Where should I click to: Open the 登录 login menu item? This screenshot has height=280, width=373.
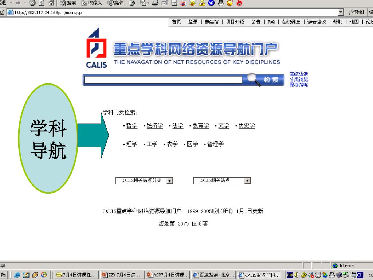click(x=193, y=22)
